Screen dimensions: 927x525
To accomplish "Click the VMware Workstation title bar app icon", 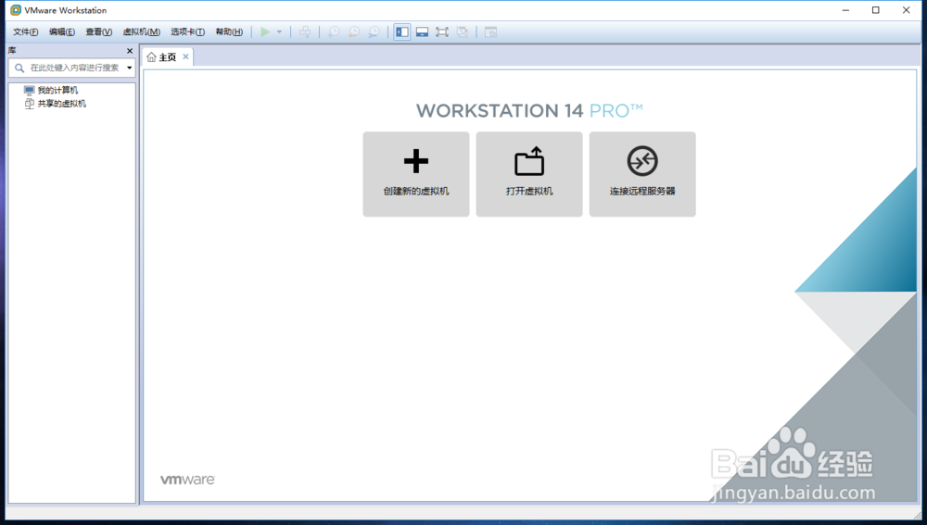I will [x=16, y=10].
